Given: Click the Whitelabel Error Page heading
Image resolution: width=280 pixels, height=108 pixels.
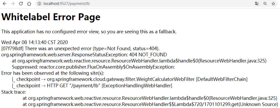Looking at the screenshot, I should (x=51, y=17).
